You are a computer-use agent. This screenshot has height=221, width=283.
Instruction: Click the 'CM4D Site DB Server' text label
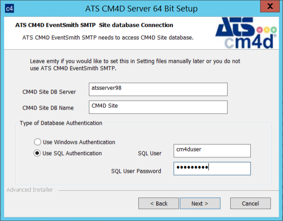[x=49, y=92]
